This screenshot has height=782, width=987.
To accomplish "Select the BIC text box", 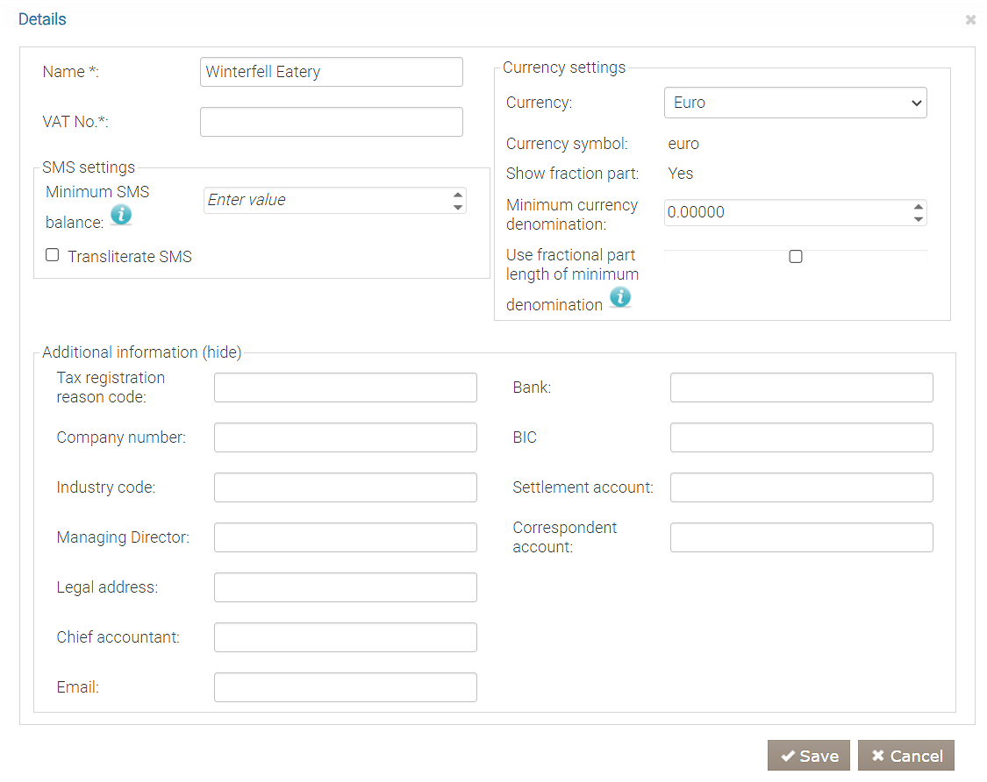I will coord(801,437).
